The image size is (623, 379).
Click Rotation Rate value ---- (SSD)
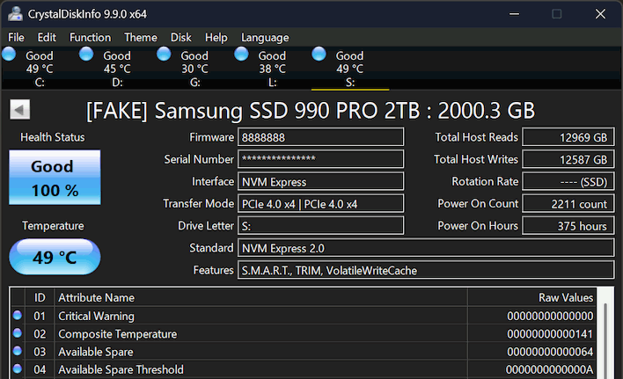[568, 181]
